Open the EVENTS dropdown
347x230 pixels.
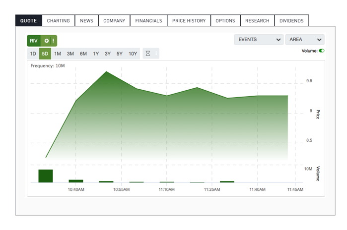259,40
